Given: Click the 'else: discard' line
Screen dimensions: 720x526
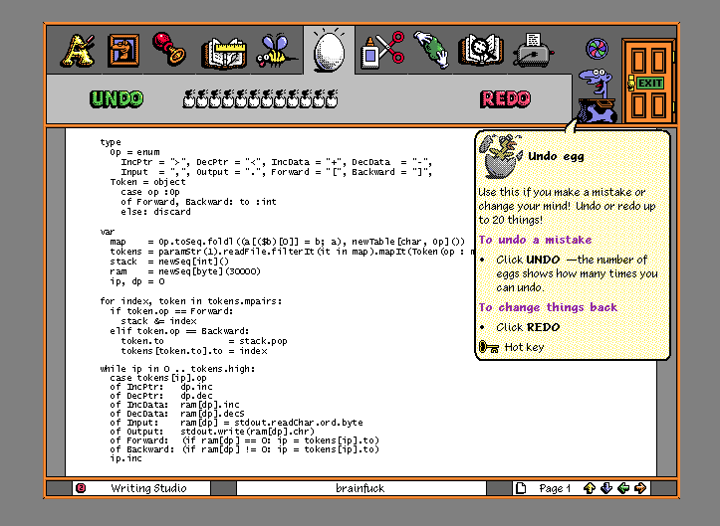Looking at the screenshot, I should (155, 212).
